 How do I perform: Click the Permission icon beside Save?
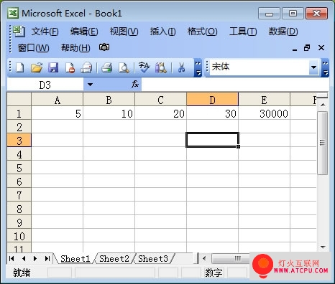tap(70, 67)
